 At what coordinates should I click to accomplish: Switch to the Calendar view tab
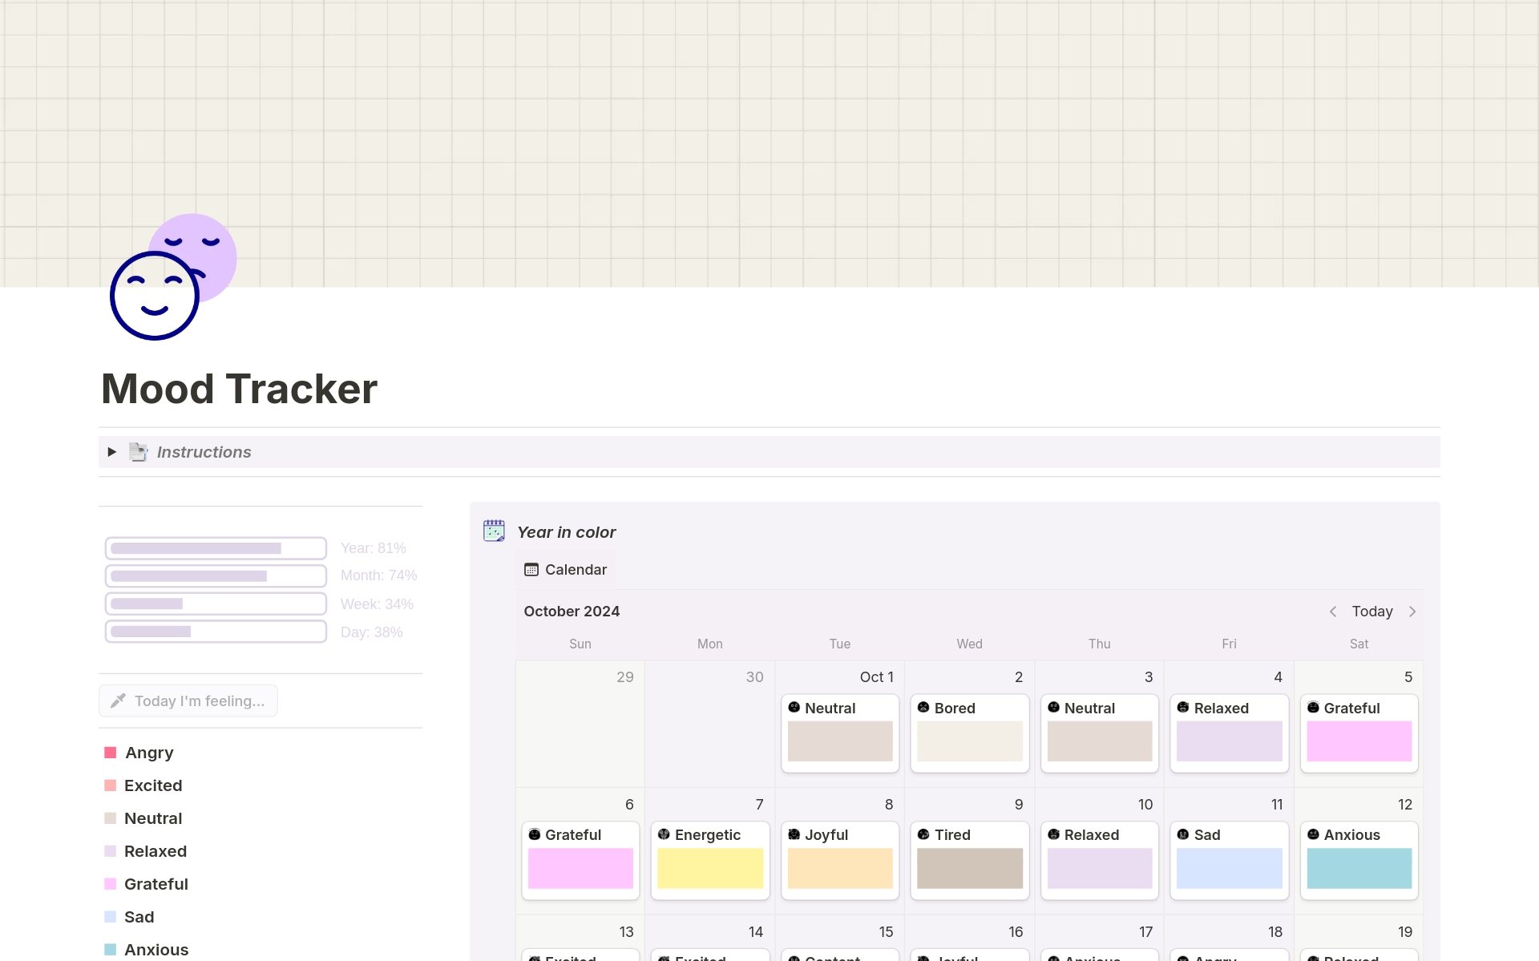click(566, 570)
